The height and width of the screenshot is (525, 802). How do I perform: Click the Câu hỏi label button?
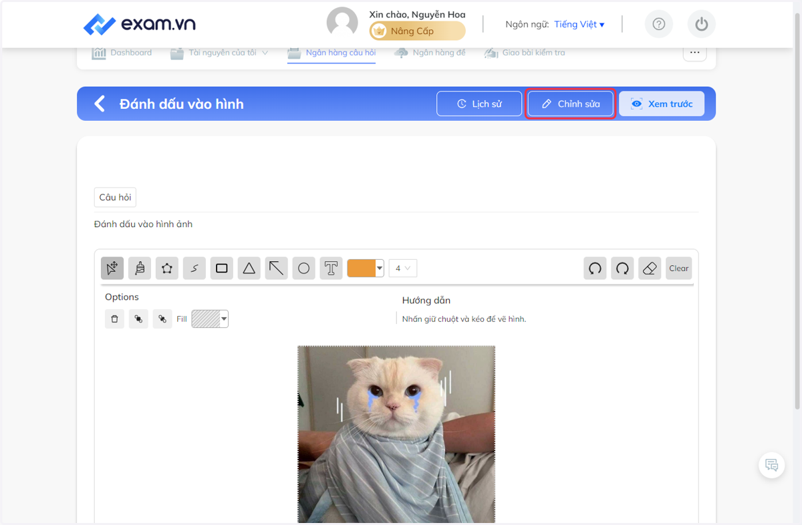pyautogui.click(x=115, y=197)
